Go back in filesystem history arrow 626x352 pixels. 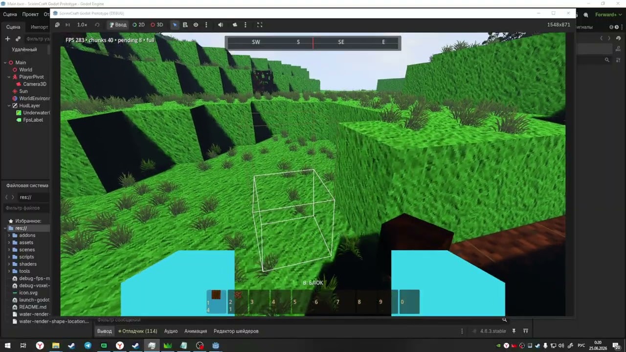(6, 197)
